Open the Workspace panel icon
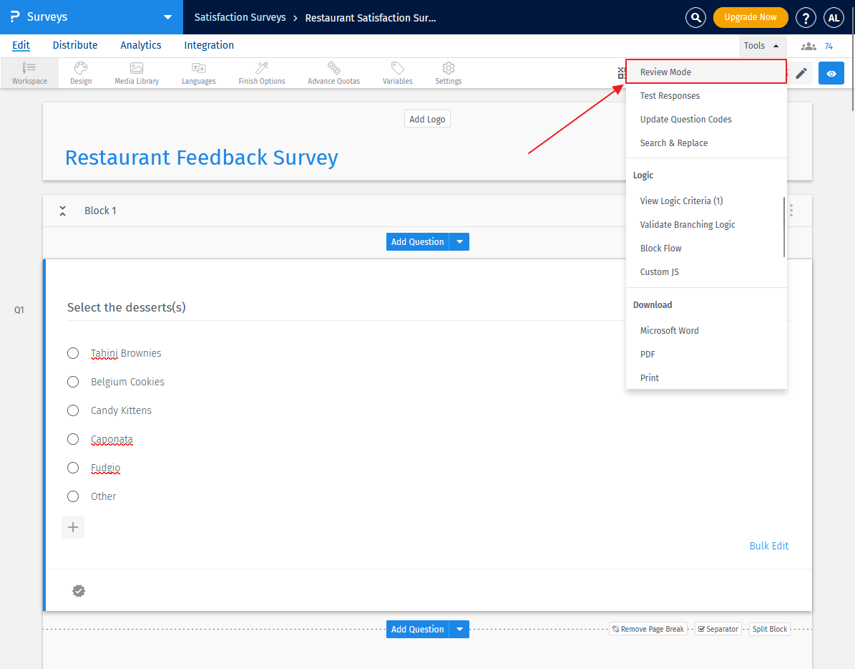The height and width of the screenshot is (669, 855). pos(29,72)
